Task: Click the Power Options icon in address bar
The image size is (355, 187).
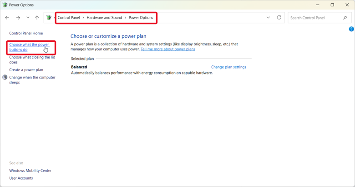Action: [x=49, y=17]
